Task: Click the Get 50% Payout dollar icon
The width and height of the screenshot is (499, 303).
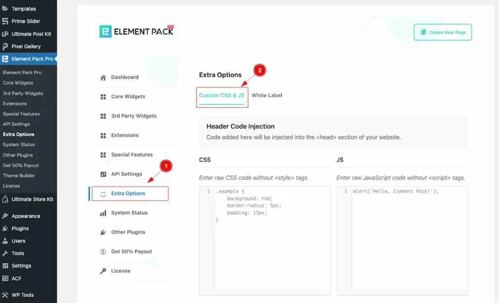Action: tap(103, 252)
